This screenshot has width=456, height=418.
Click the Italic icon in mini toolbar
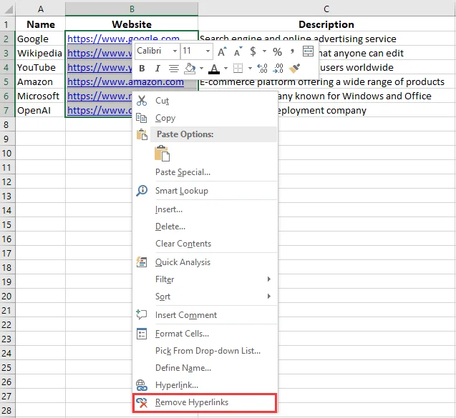(x=157, y=69)
